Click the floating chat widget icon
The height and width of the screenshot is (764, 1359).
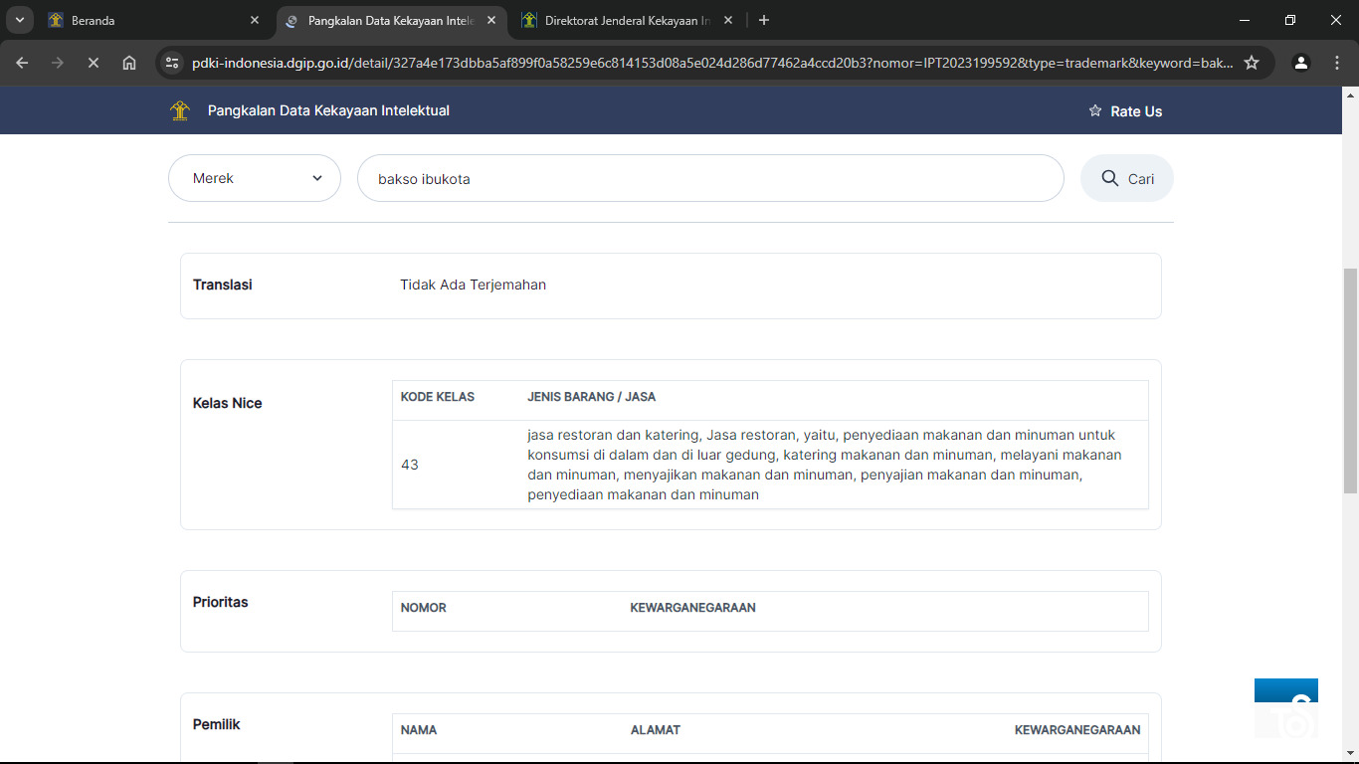coord(1286,708)
